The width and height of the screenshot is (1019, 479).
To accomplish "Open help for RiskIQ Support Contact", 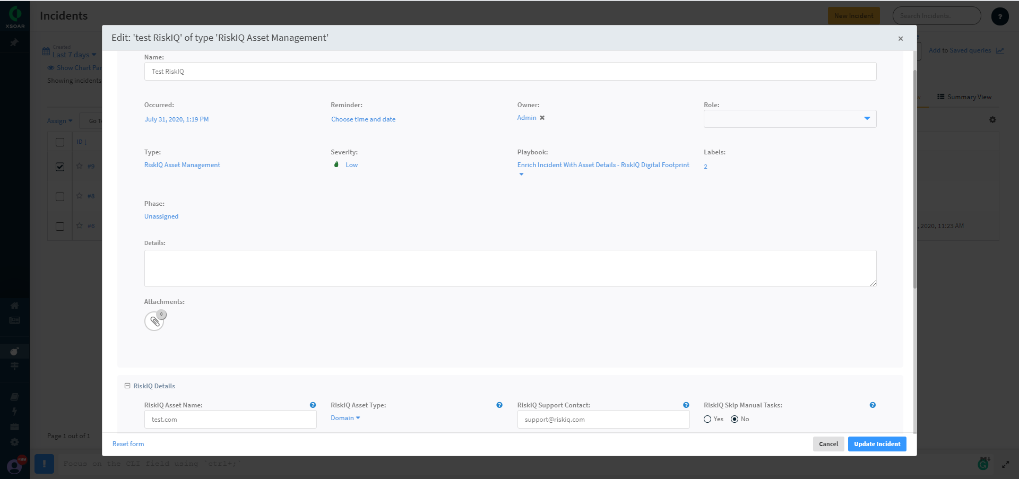I will tap(686, 405).
